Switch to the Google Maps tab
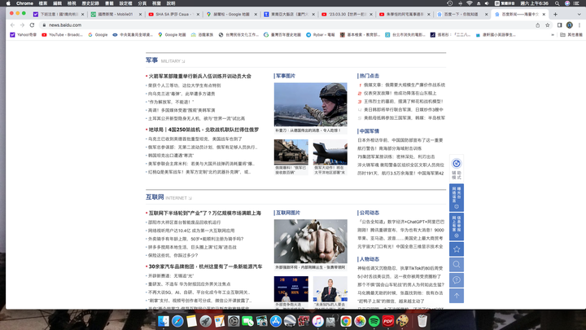Screen dimensions: 586x330 (x=231, y=14)
